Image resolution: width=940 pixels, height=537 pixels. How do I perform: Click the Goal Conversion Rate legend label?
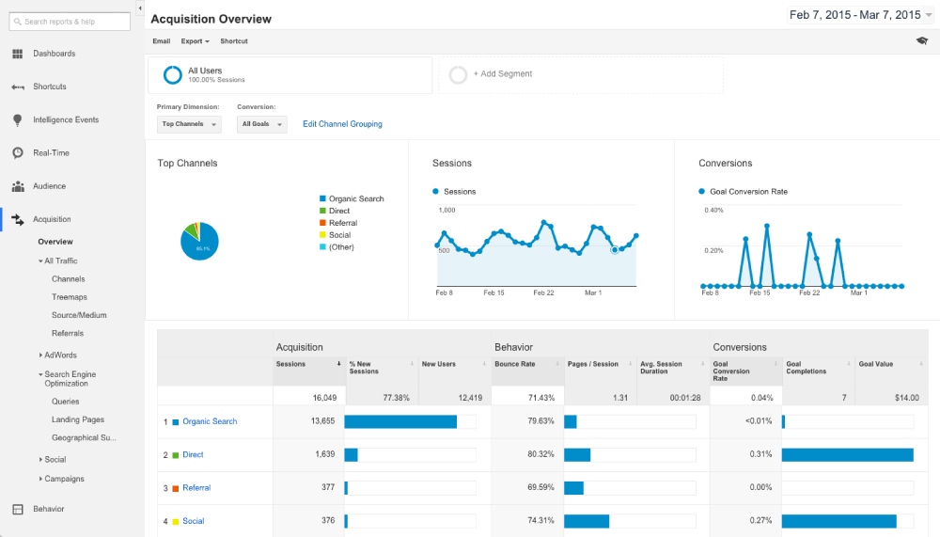click(749, 192)
